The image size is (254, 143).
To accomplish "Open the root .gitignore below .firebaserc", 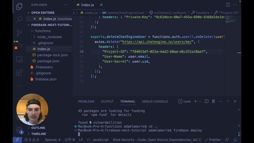I will [x=43, y=73].
